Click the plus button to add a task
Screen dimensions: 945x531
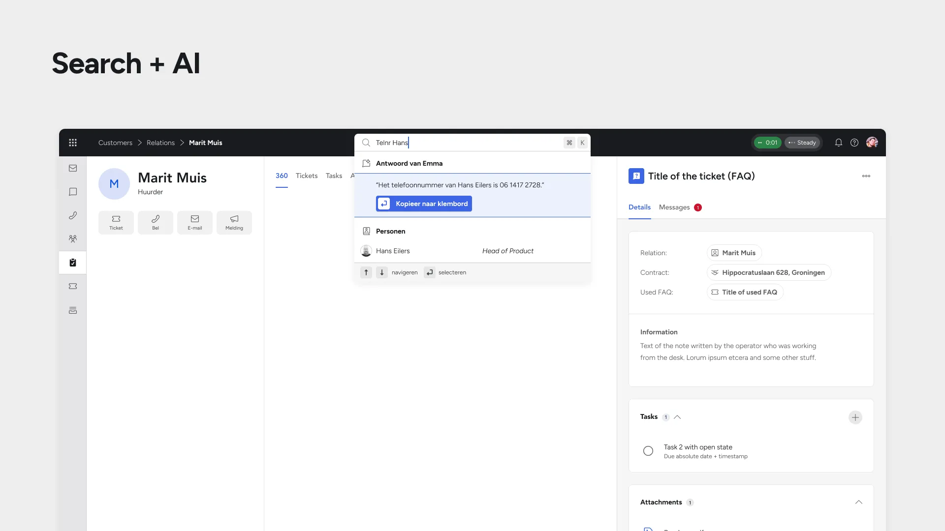point(855,417)
